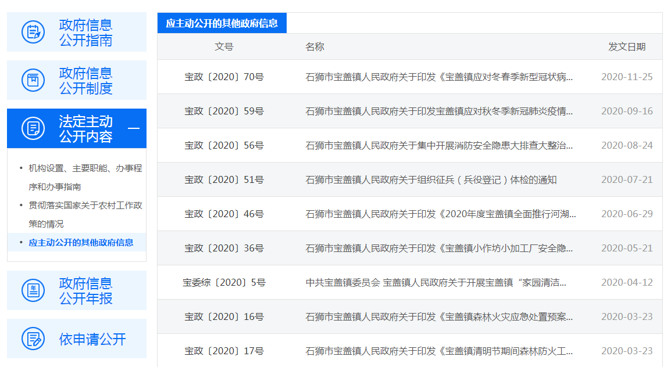
Task: Collapse the 法定主动公开内容 section minus sign
Action: 133,128
